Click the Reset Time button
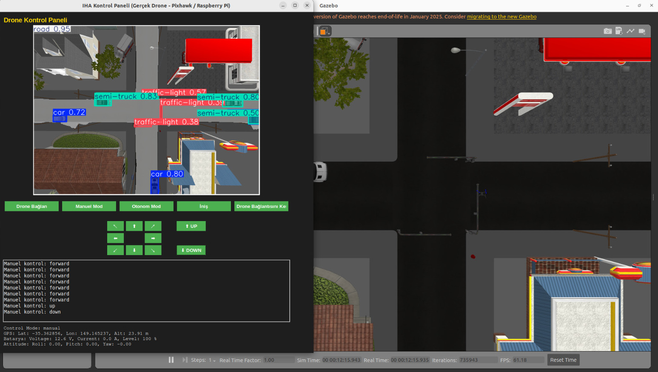 point(563,360)
